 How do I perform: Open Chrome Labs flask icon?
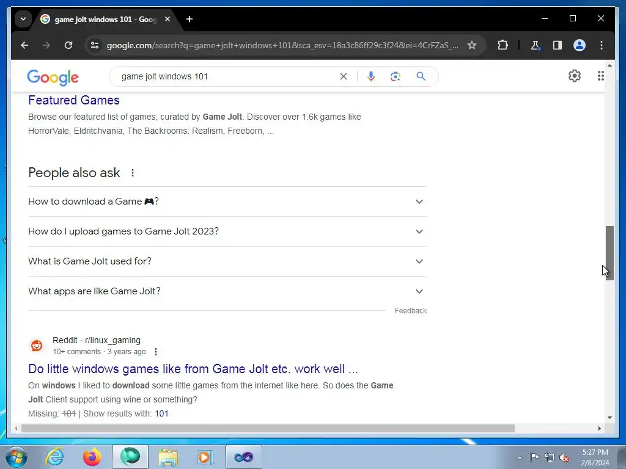536,45
